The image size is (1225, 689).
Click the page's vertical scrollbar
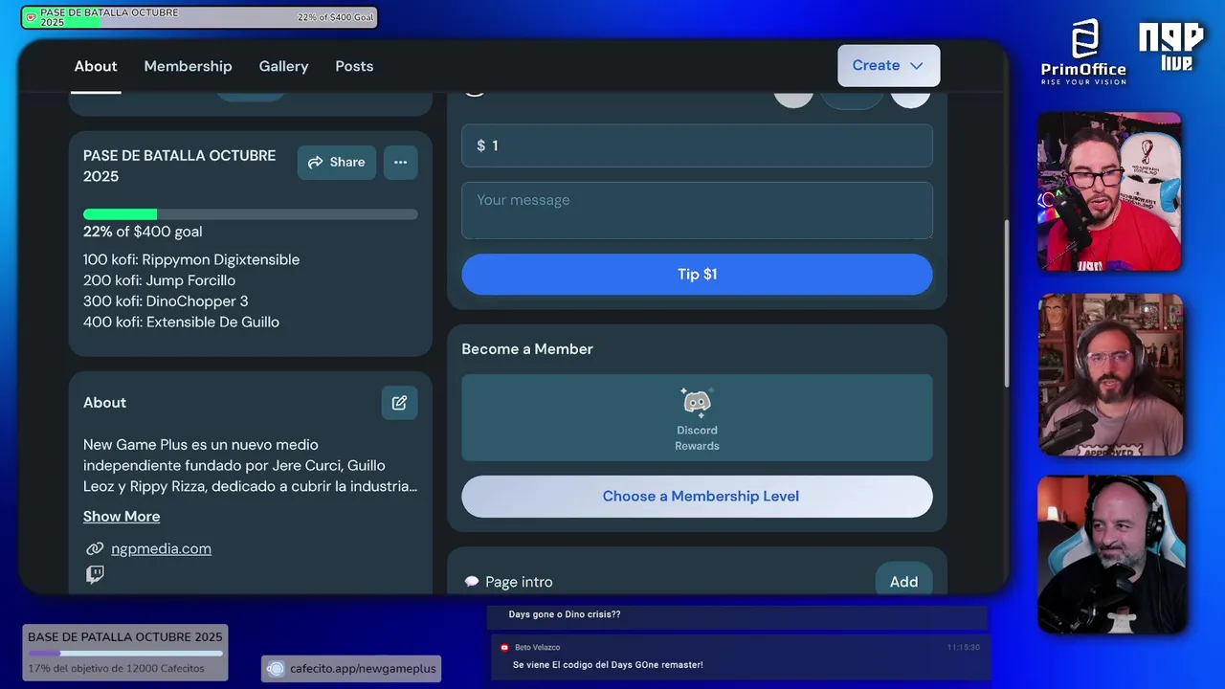[1006, 303]
